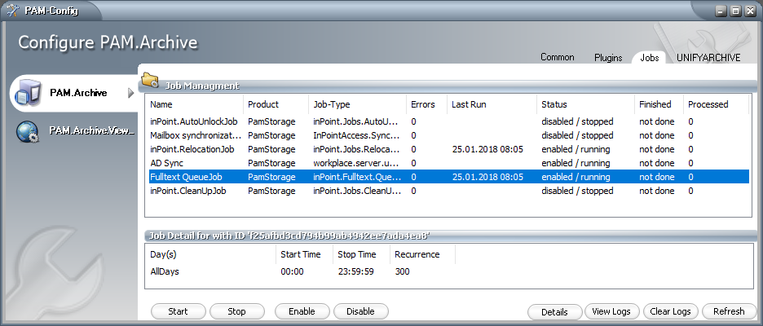Click View Logs button
763x326 pixels.
click(x=611, y=311)
